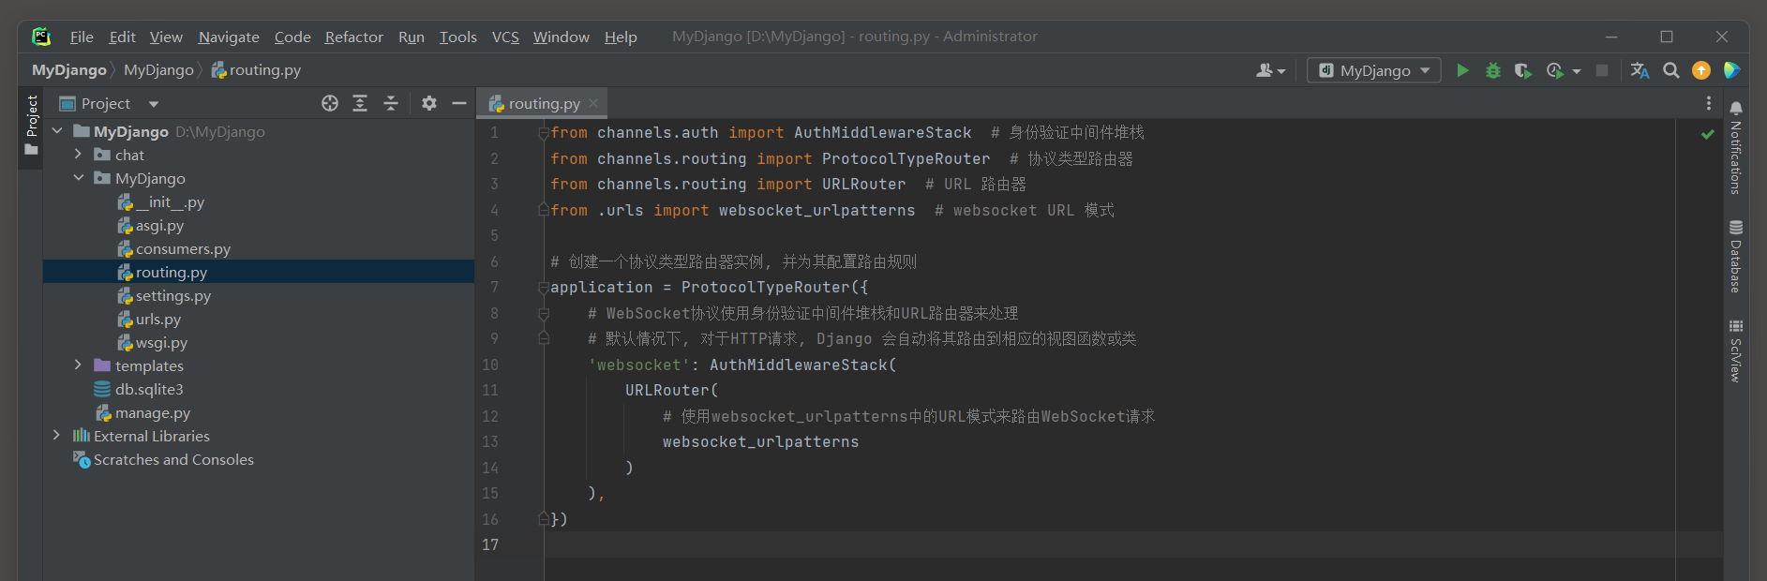Select db.sqlite3 in project tree
This screenshot has width=1767, height=581.
pyautogui.click(x=259, y=389)
